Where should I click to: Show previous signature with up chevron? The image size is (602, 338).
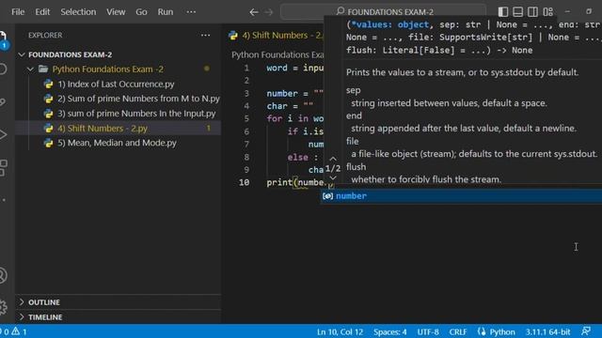333,159
